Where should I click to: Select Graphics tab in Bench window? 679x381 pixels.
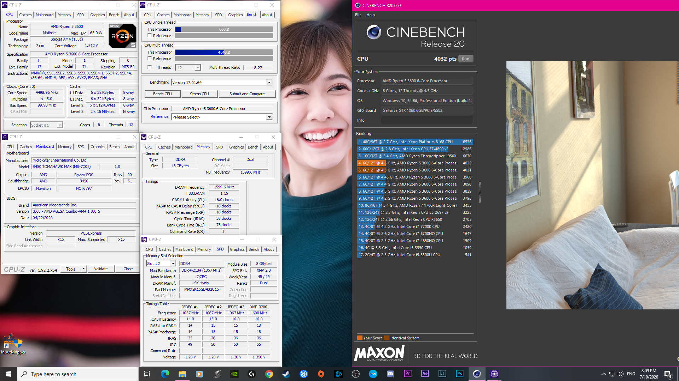[235, 15]
